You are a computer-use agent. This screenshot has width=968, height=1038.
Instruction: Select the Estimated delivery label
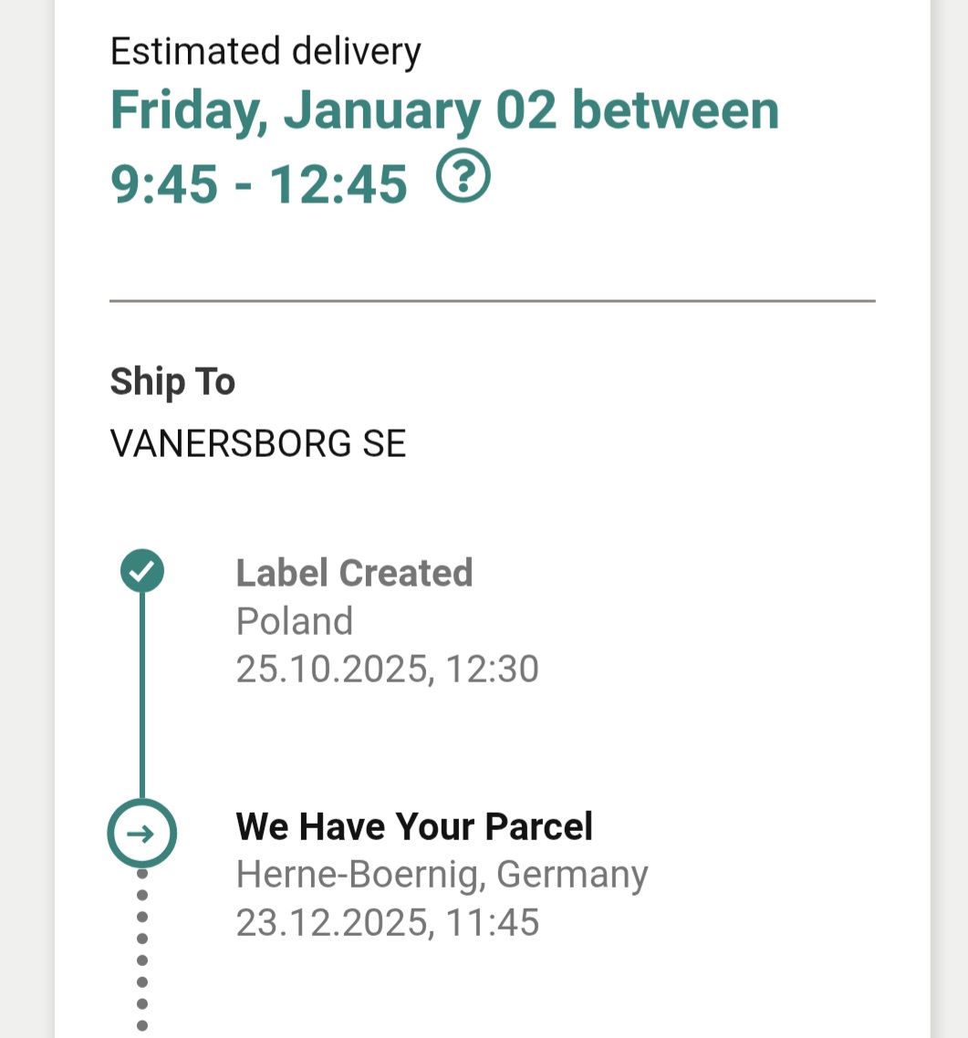[265, 51]
